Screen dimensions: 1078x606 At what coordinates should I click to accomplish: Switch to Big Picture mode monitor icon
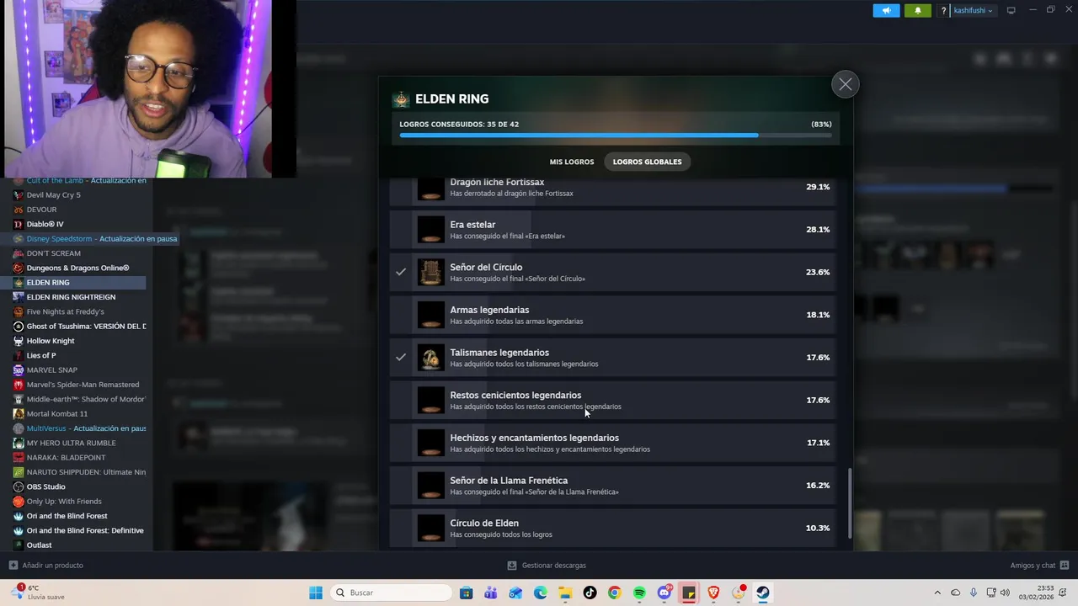1011,10
